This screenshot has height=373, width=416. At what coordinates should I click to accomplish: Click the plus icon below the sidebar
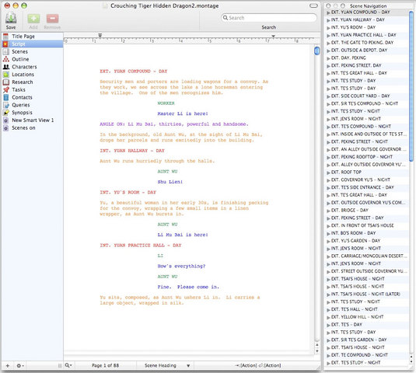[8, 366]
